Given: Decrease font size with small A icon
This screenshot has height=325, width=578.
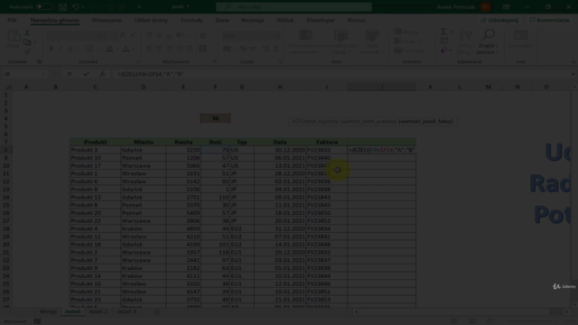Looking at the screenshot, I should [x=133, y=35].
